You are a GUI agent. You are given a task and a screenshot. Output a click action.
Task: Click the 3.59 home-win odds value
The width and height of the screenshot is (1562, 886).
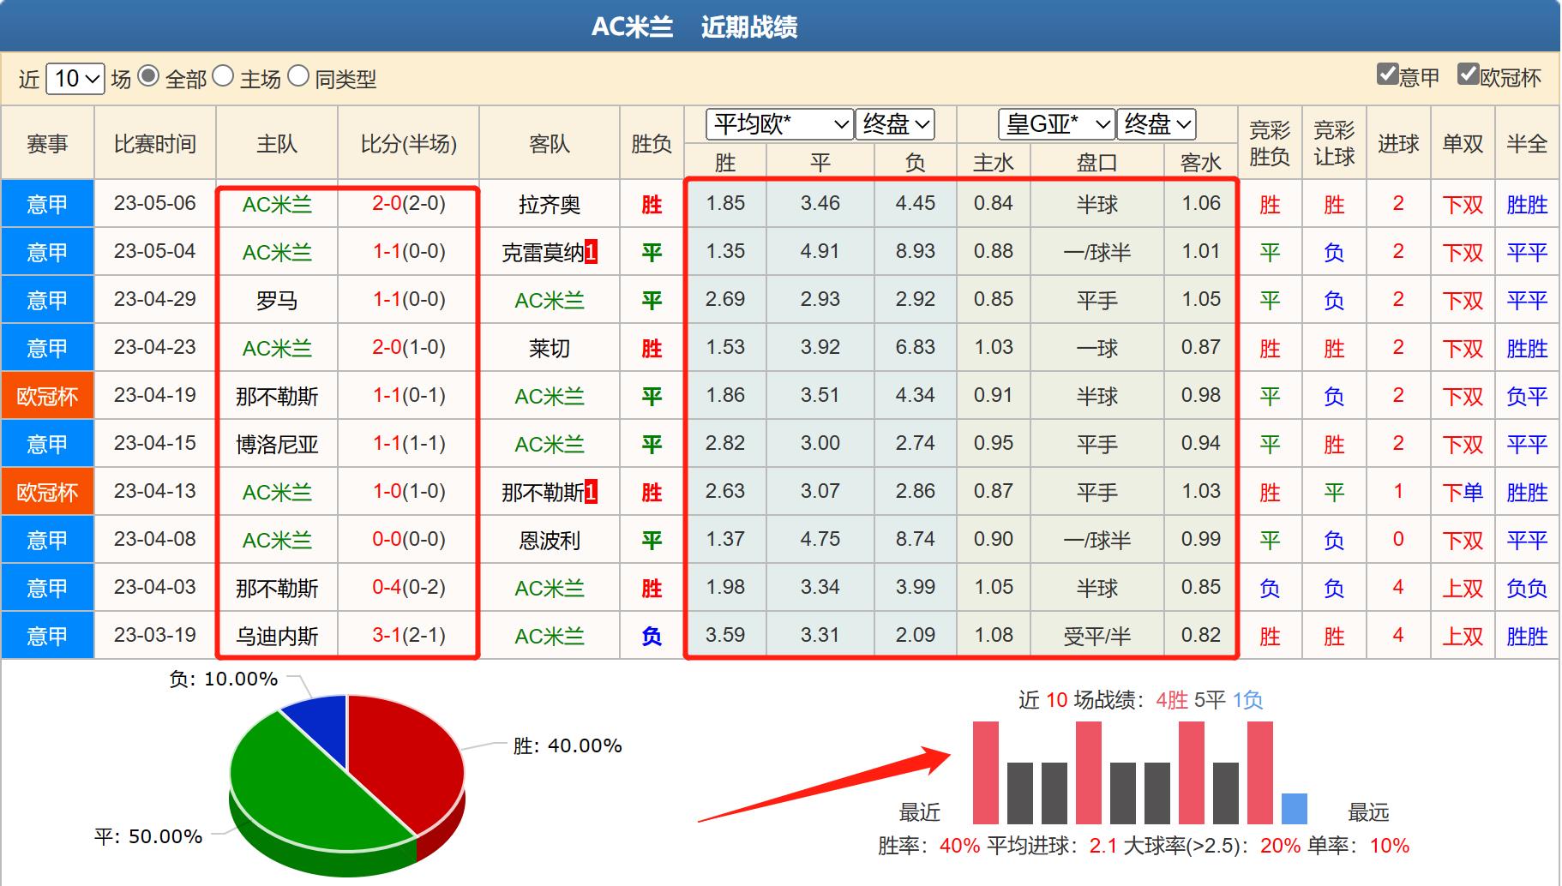pyautogui.click(x=725, y=635)
